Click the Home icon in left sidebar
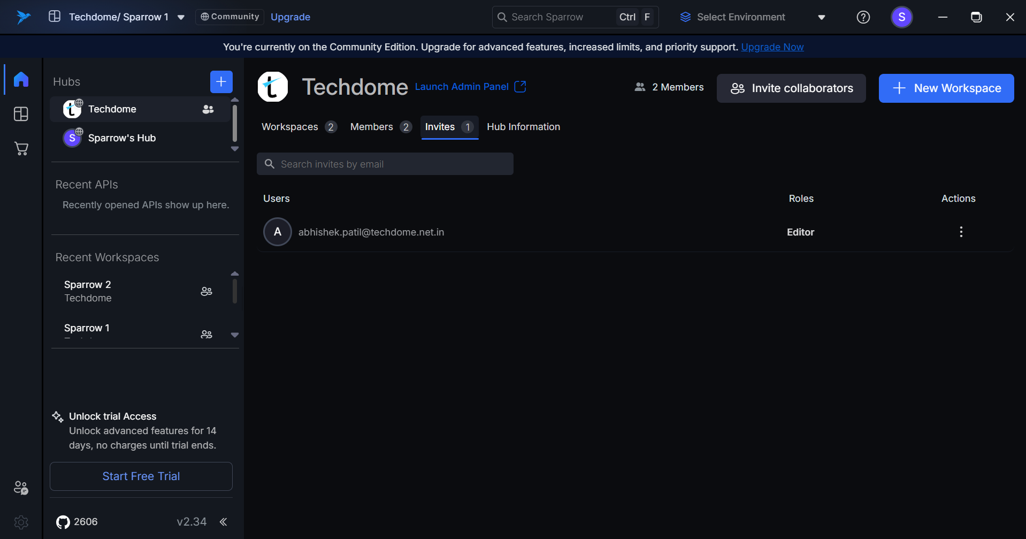This screenshot has width=1026, height=539. click(x=21, y=79)
